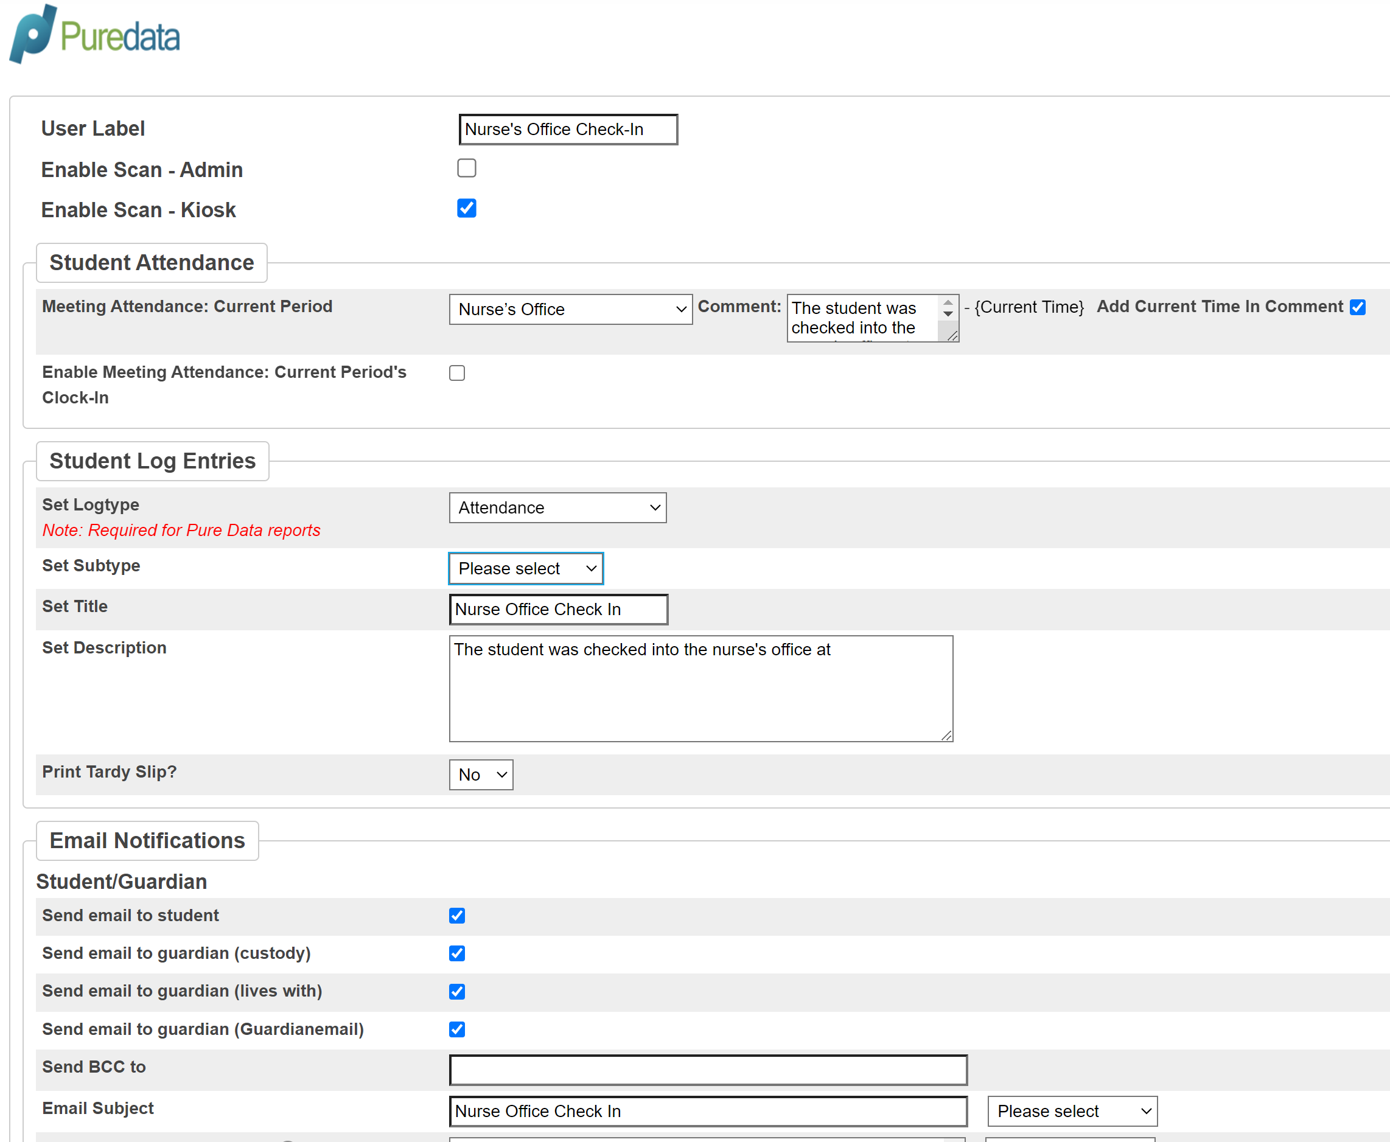Image resolution: width=1390 pixels, height=1142 pixels.
Task: Uncheck Send email to guardian (custody)
Action: (457, 953)
